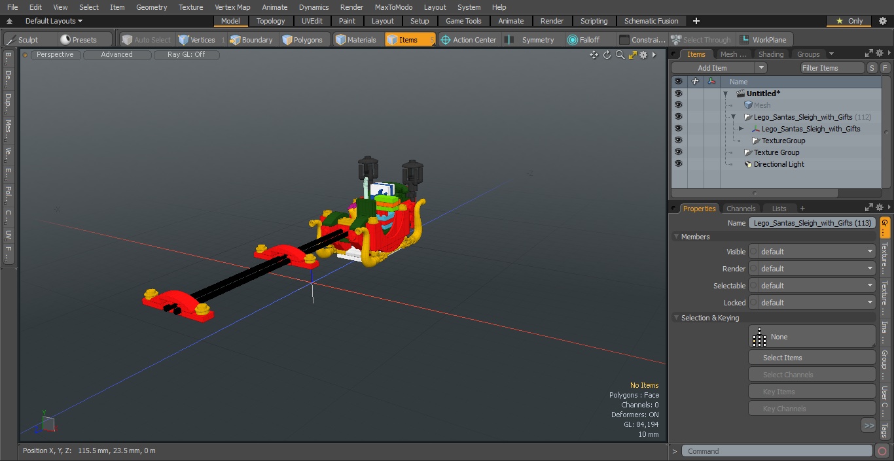Image resolution: width=894 pixels, height=461 pixels.
Task: Add a new layout tab with plus
Action: tap(696, 21)
